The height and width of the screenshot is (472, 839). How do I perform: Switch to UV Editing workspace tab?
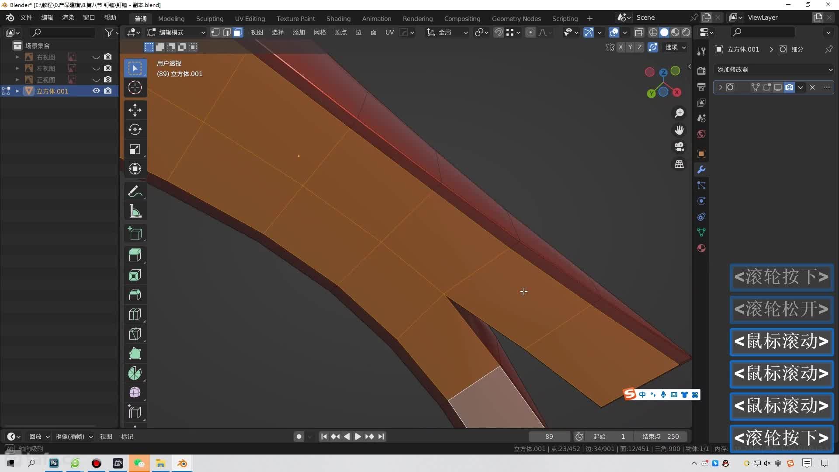pos(250,18)
